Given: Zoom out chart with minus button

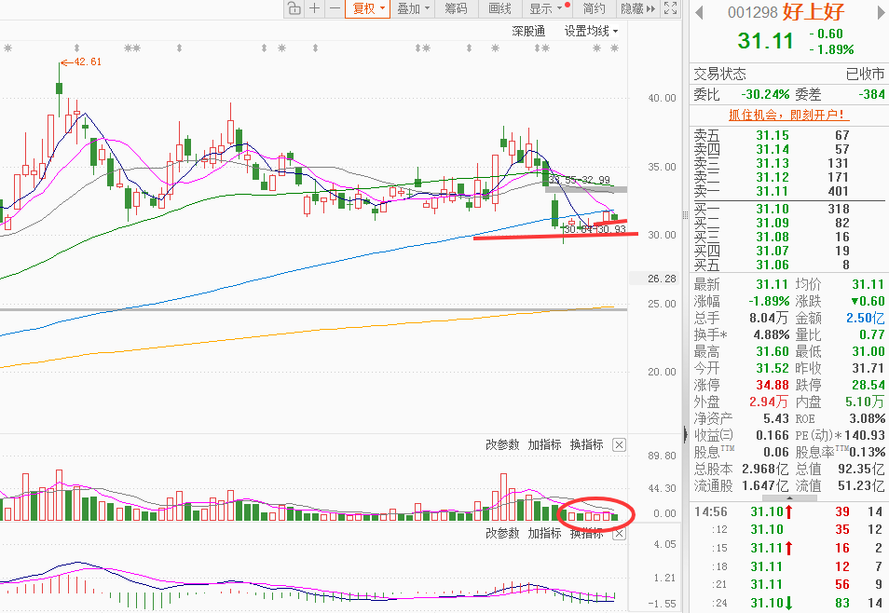Looking at the screenshot, I should (335, 8).
